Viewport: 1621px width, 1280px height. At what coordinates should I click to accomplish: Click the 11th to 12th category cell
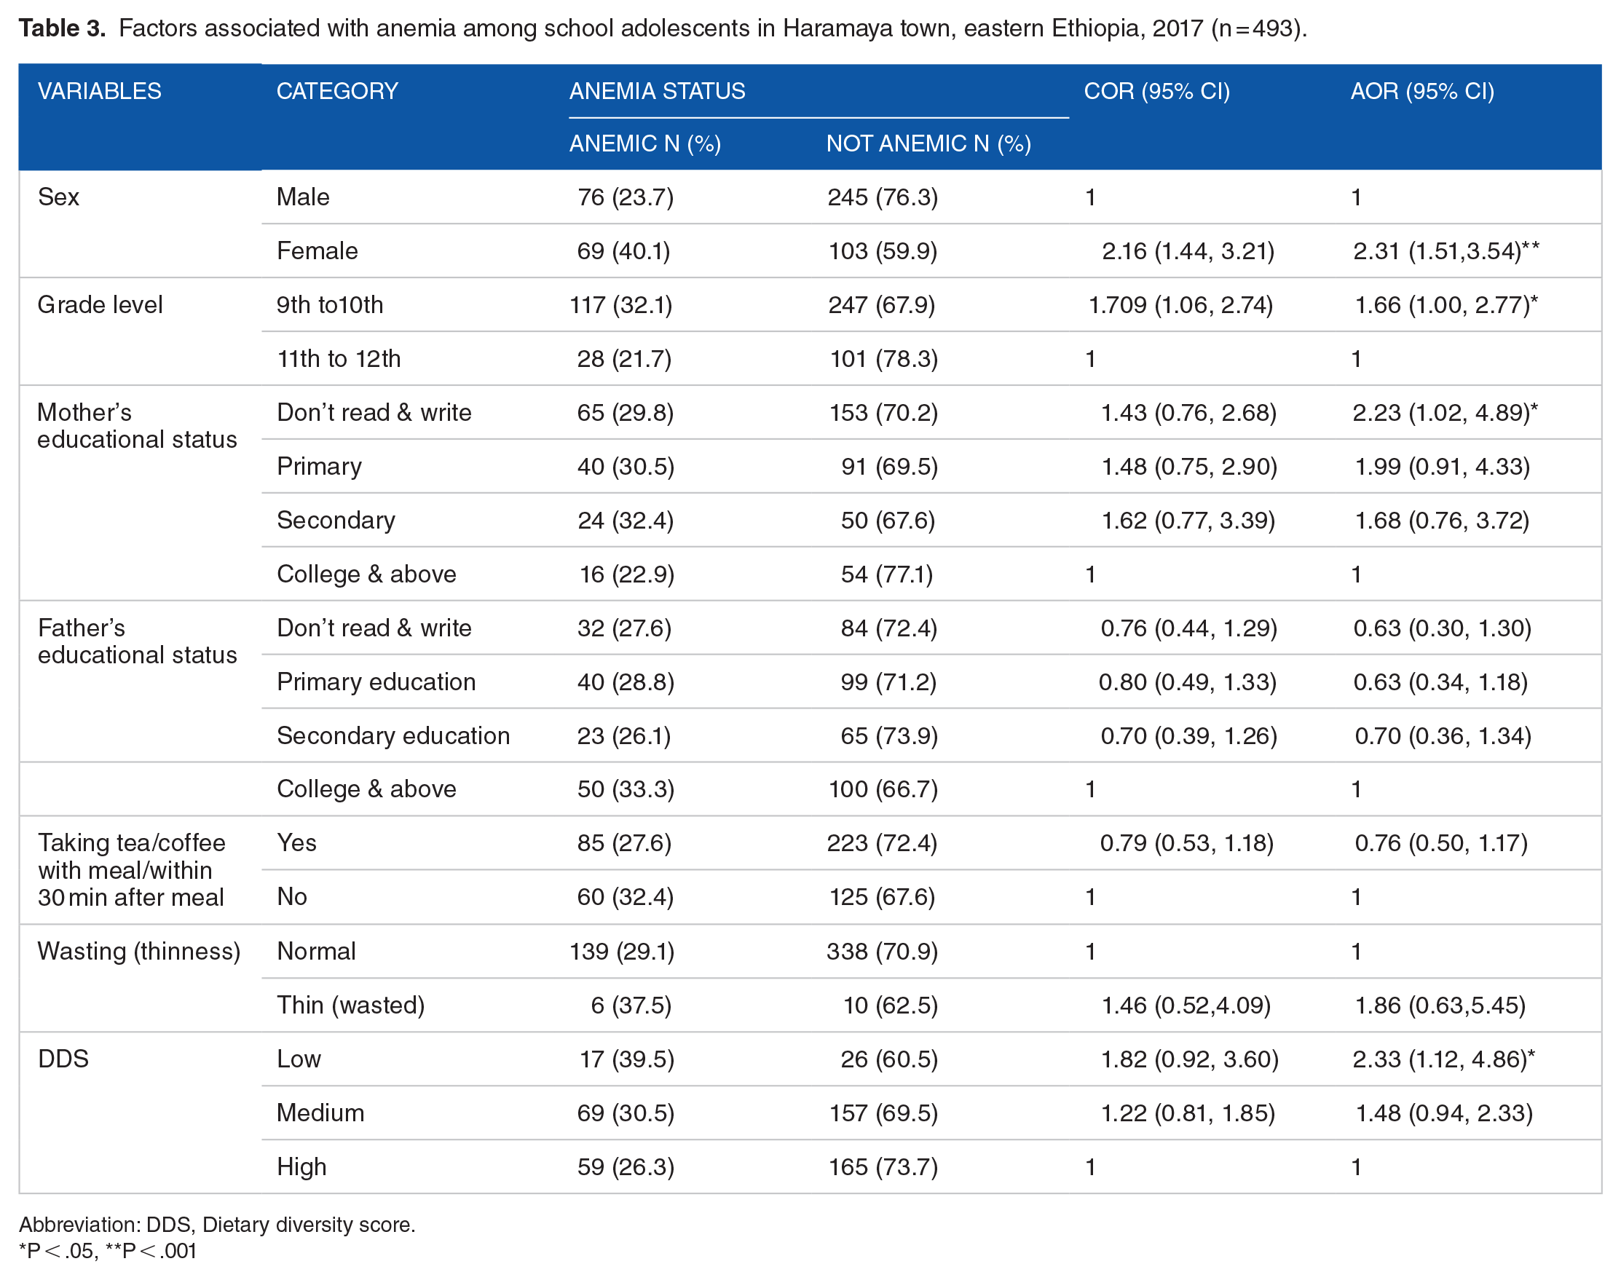coord(339,359)
